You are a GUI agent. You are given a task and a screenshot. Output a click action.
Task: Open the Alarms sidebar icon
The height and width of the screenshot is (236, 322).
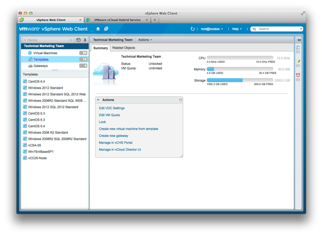[298, 75]
